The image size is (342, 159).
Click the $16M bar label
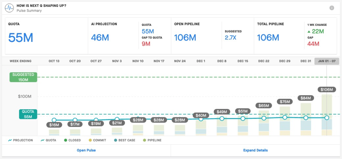[x=54, y=125]
